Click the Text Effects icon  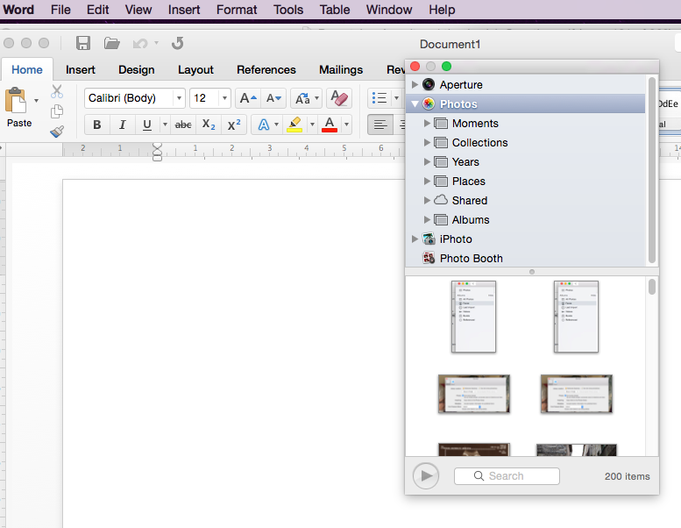(263, 125)
